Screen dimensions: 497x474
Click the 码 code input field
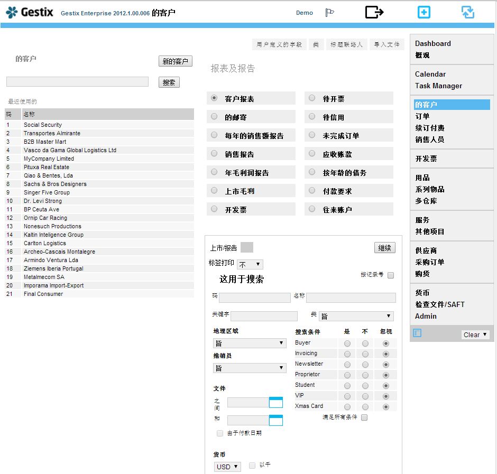(x=254, y=298)
